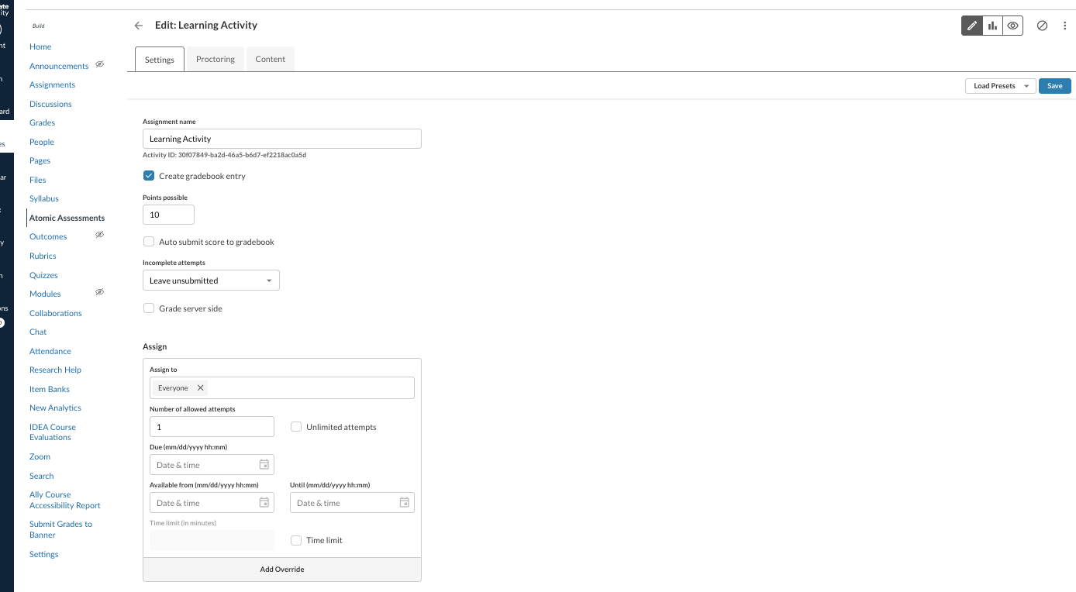Remove Everyone from the Assign to field
Screen dimensions: 1076x592
tap(200, 387)
